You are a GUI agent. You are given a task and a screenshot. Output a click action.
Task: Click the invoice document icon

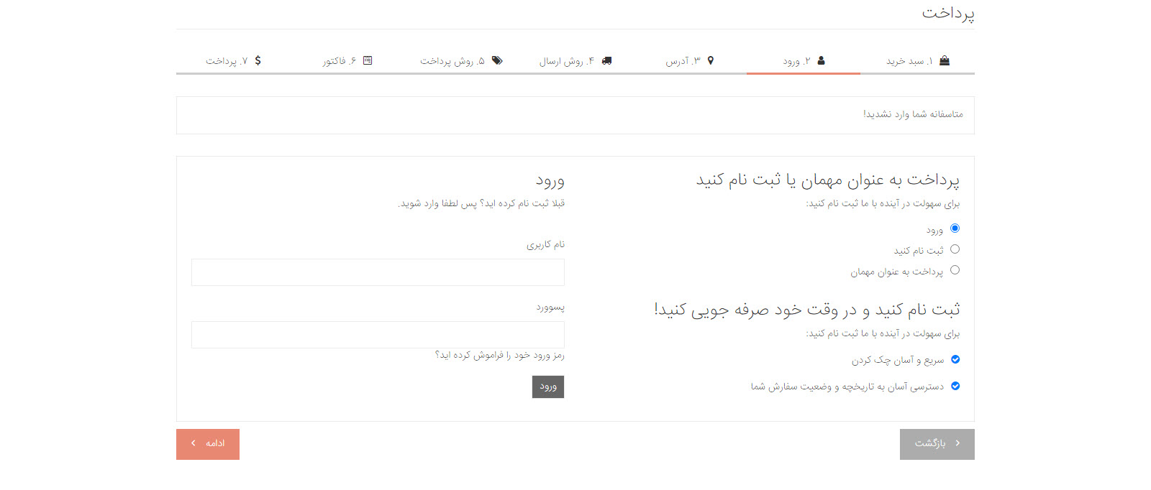pos(368,61)
